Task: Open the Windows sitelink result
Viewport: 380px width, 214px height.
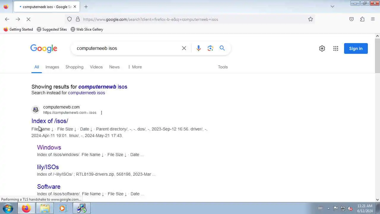Action: pyautogui.click(x=49, y=147)
